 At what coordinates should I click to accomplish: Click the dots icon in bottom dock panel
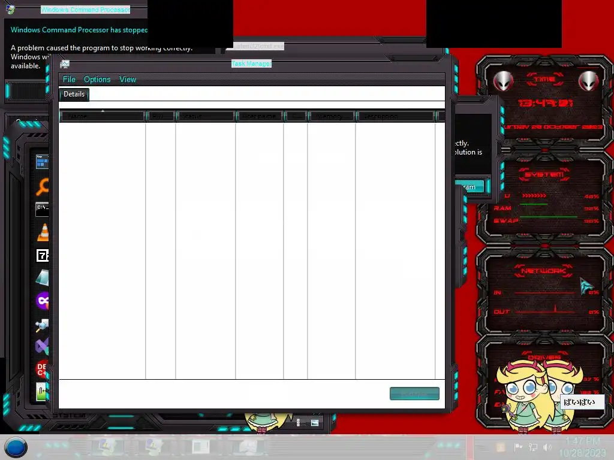click(x=299, y=422)
